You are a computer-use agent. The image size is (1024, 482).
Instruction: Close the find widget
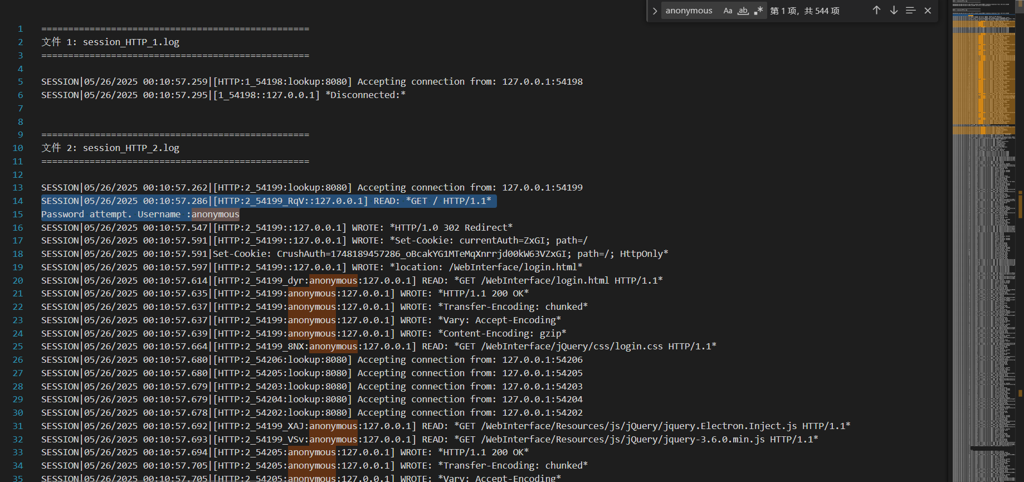pyautogui.click(x=928, y=11)
